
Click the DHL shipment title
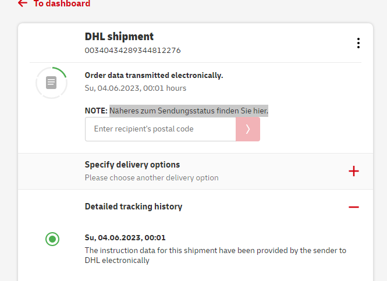[x=119, y=37]
